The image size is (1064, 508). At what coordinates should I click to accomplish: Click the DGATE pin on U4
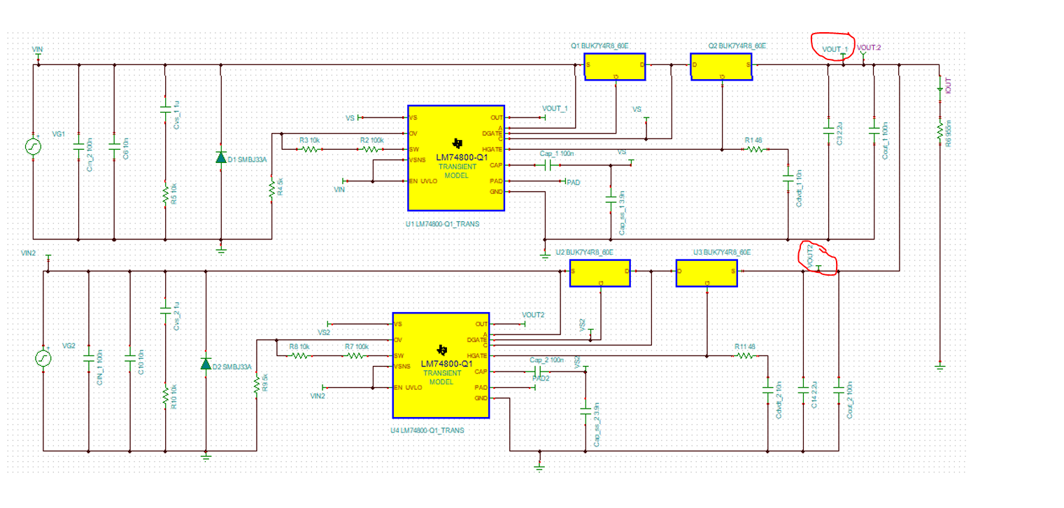pyautogui.click(x=477, y=339)
